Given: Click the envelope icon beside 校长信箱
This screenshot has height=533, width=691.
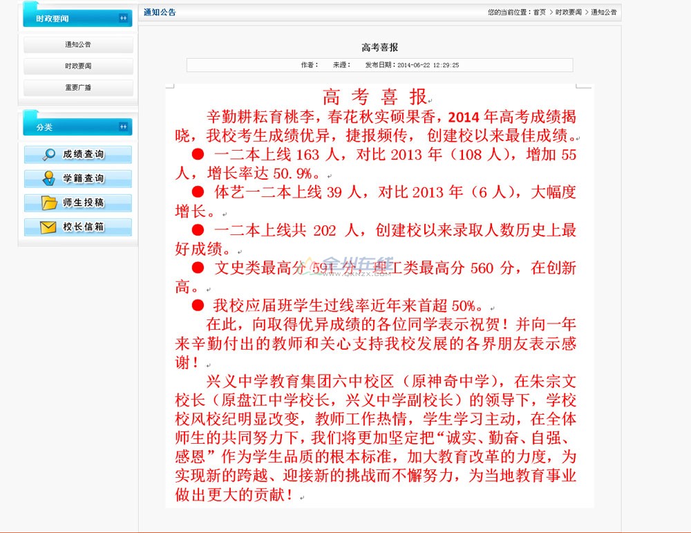Looking at the screenshot, I should click(48, 227).
